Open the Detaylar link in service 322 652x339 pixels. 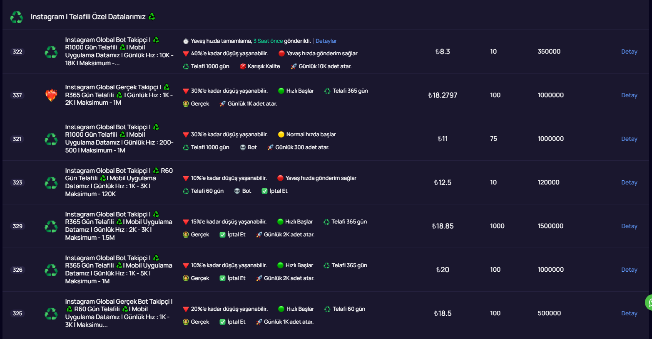(x=326, y=41)
